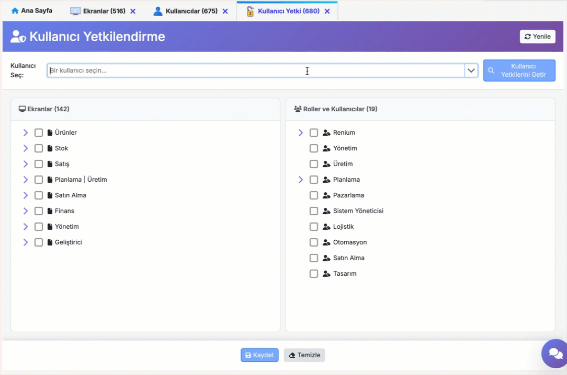Tick the Finans screen checkbox
The height and width of the screenshot is (375, 567).
click(39, 211)
